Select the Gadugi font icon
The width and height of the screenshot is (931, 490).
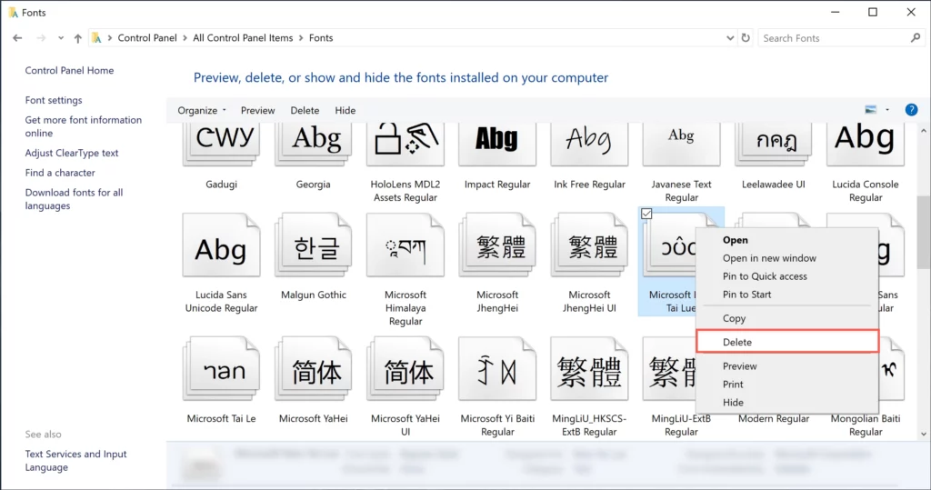[x=221, y=143]
